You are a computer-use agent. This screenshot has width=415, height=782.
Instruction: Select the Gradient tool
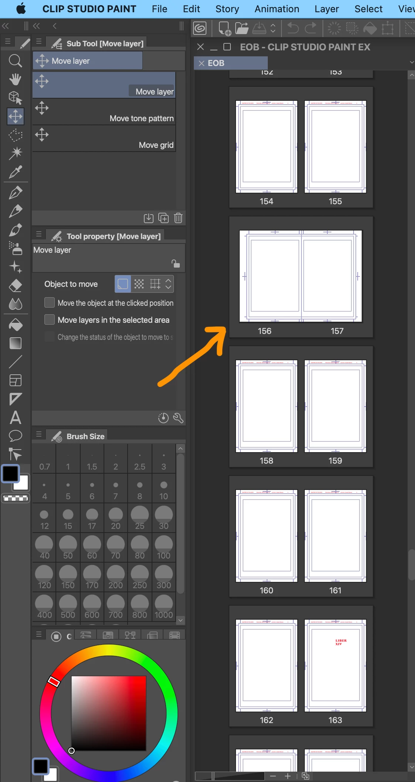point(15,343)
